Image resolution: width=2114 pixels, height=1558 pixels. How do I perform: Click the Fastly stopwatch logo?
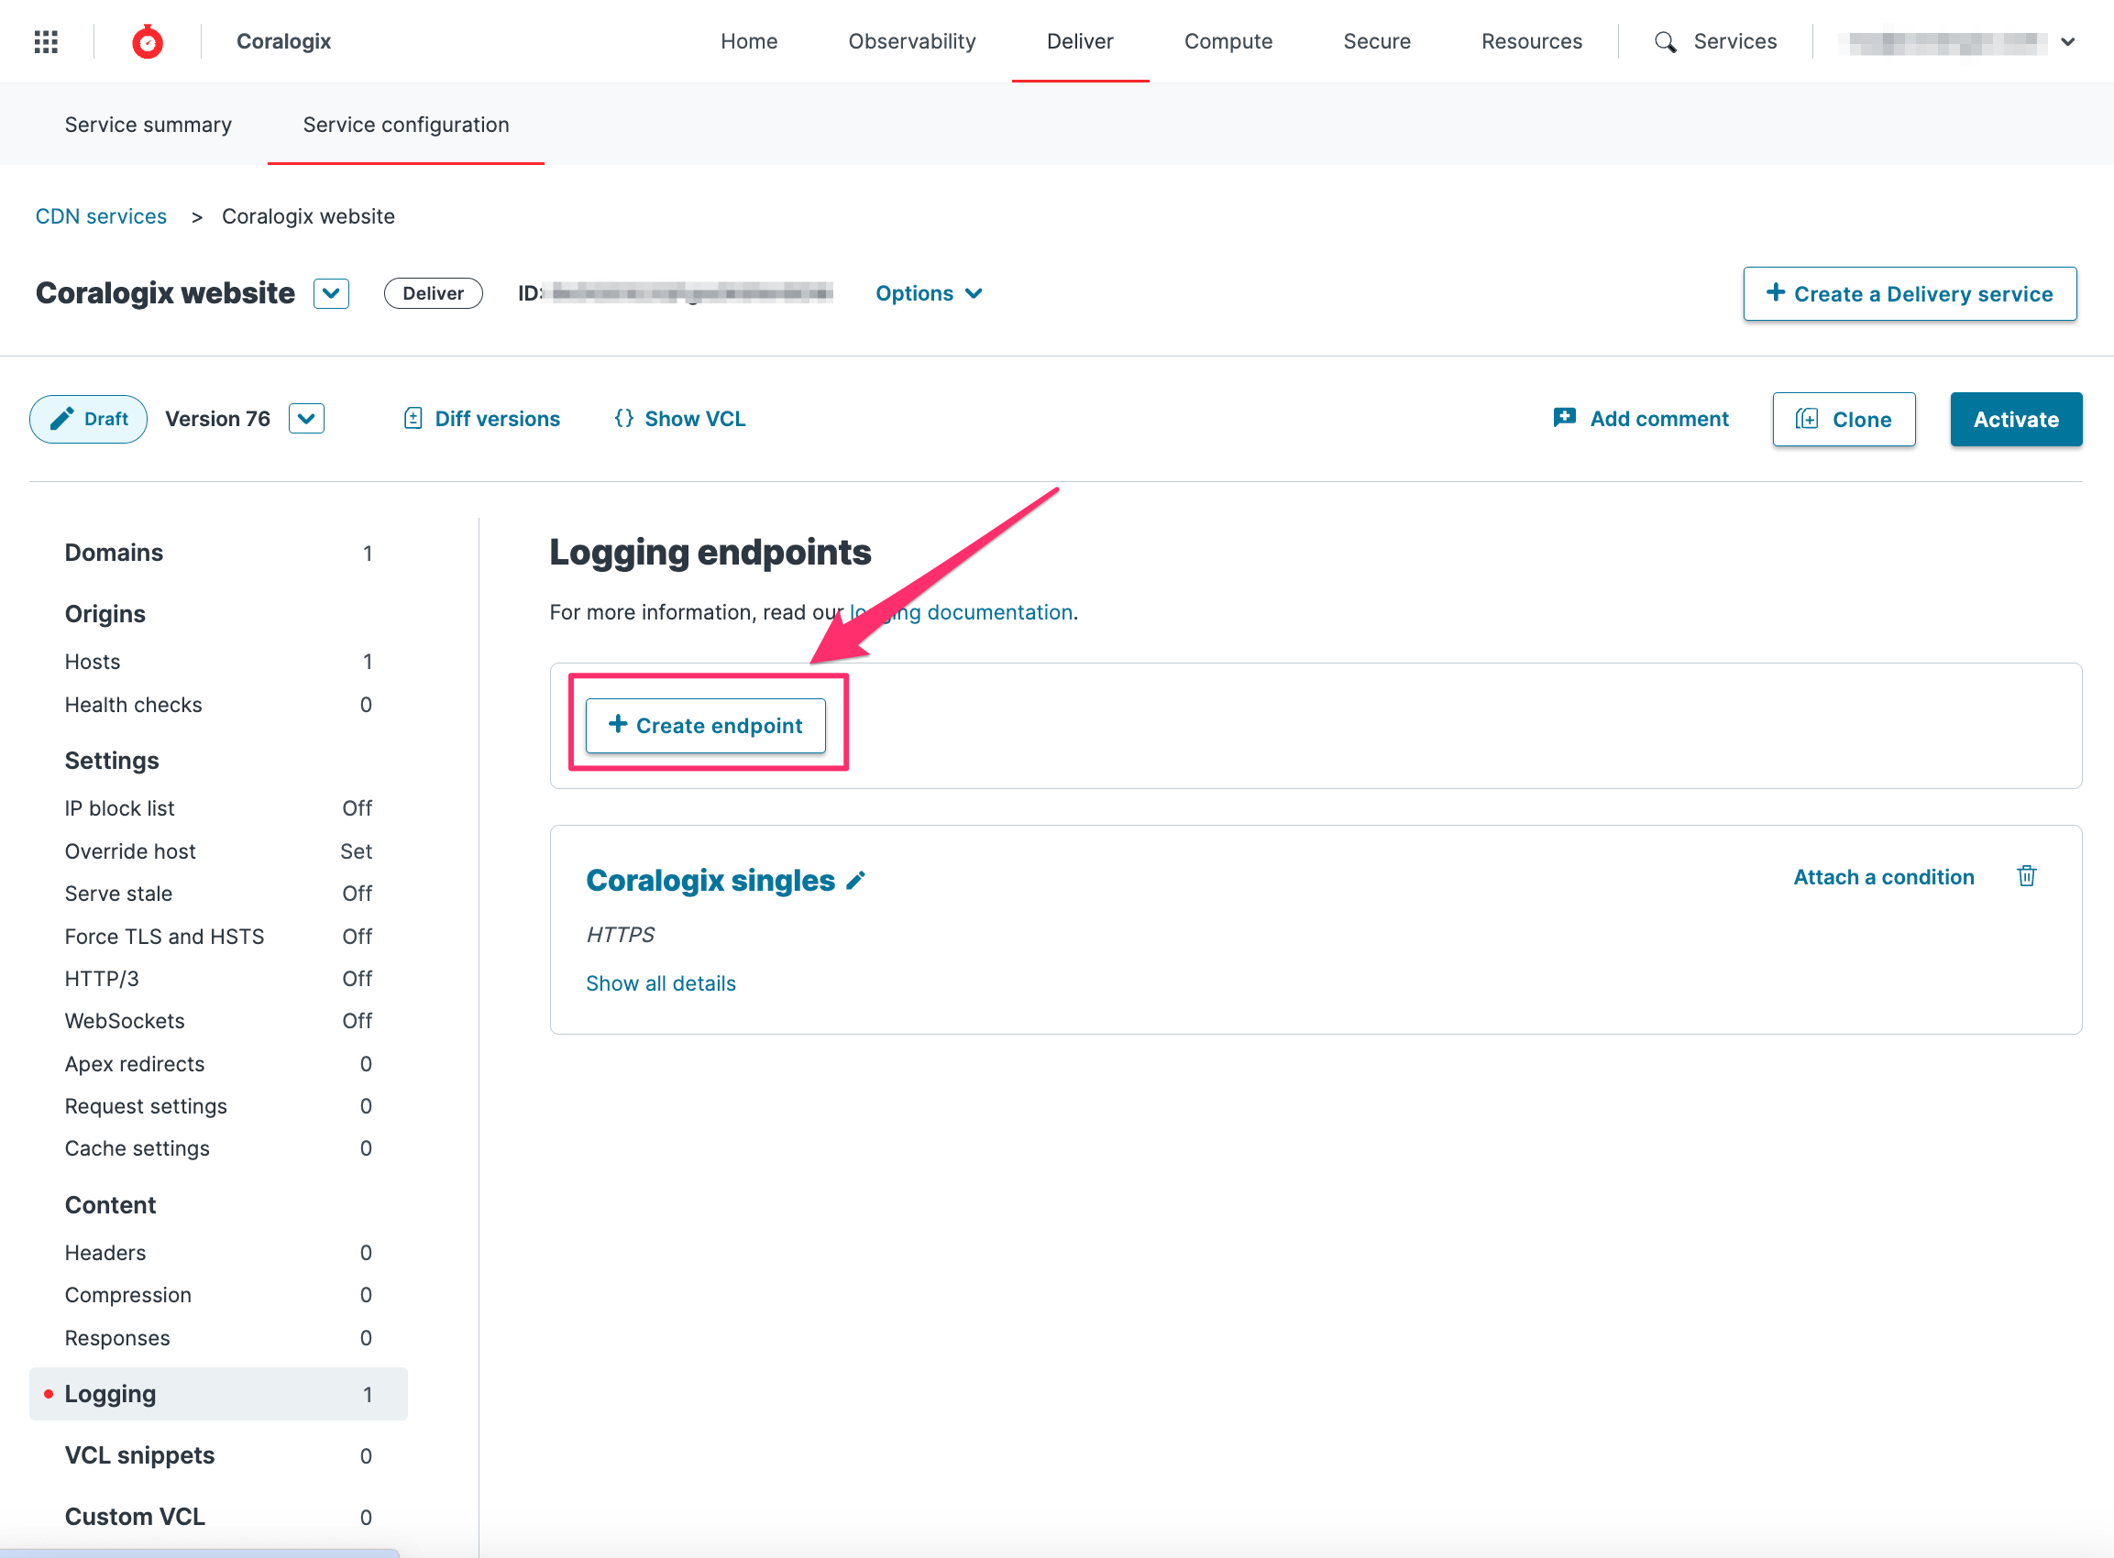[x=148, y=41]
